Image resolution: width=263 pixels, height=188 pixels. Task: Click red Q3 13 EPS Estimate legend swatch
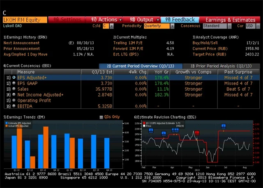[144, 123]
